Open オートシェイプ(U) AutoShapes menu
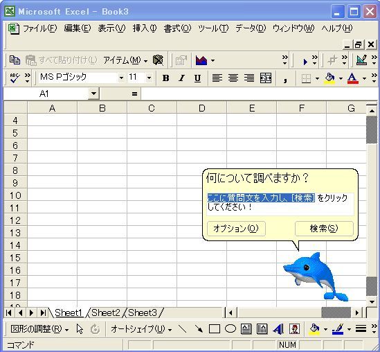Image resolution: width=380 pixels, height=352 pixels. 141,329
